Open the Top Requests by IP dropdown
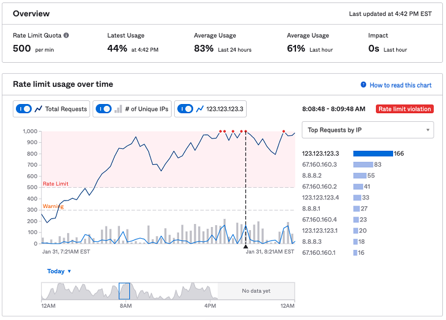446x320 pixels. pos(367,130)
